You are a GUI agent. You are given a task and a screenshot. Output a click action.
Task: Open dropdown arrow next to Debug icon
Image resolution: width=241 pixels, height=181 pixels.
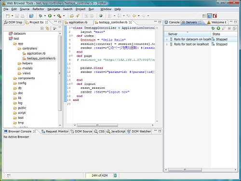click(45, 16)
